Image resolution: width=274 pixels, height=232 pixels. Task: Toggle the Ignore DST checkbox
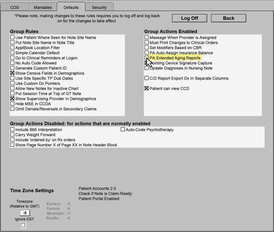point(23,225)
